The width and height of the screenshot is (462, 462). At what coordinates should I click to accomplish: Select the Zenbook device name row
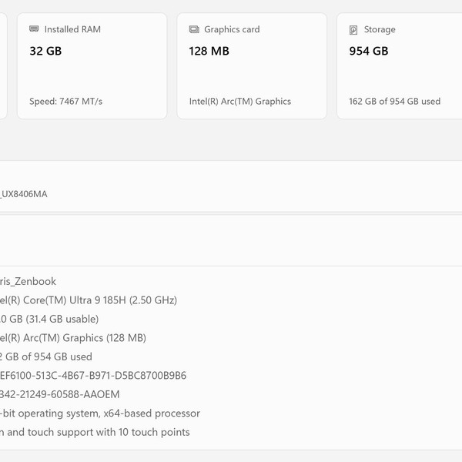tap(28, 281)
